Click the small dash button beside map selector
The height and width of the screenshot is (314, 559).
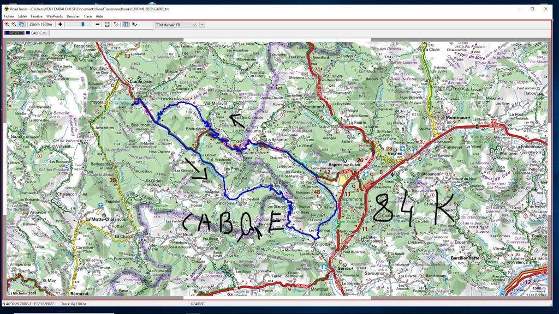(202, 25)
